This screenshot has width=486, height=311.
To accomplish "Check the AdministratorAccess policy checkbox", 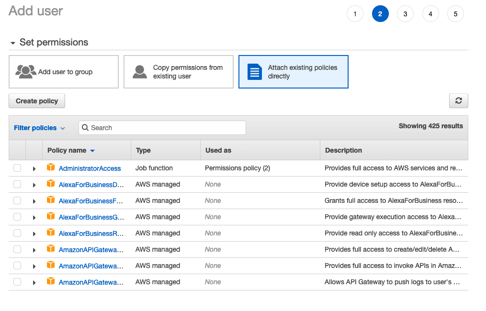I will point(17,168).
